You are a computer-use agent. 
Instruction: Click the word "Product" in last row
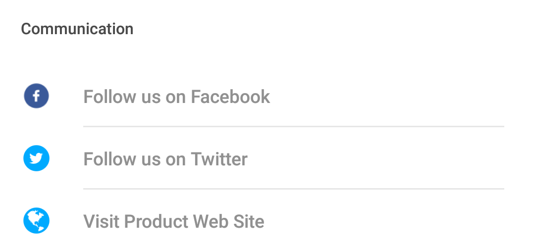click(157, 221)
